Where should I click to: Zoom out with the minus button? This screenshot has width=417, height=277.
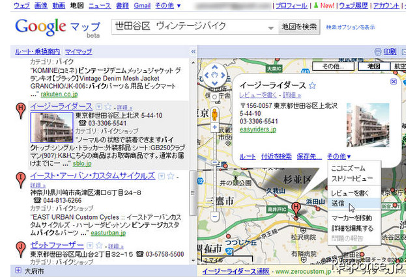coord(214,217)
